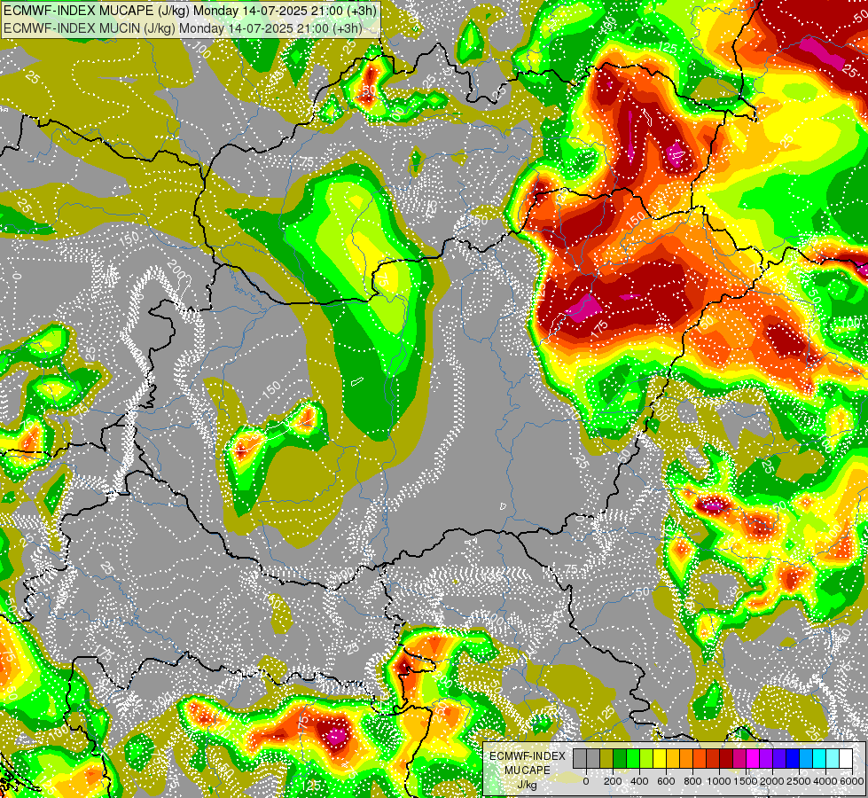
Task: Select the violet swatch left of 2000
Action: 767,759
